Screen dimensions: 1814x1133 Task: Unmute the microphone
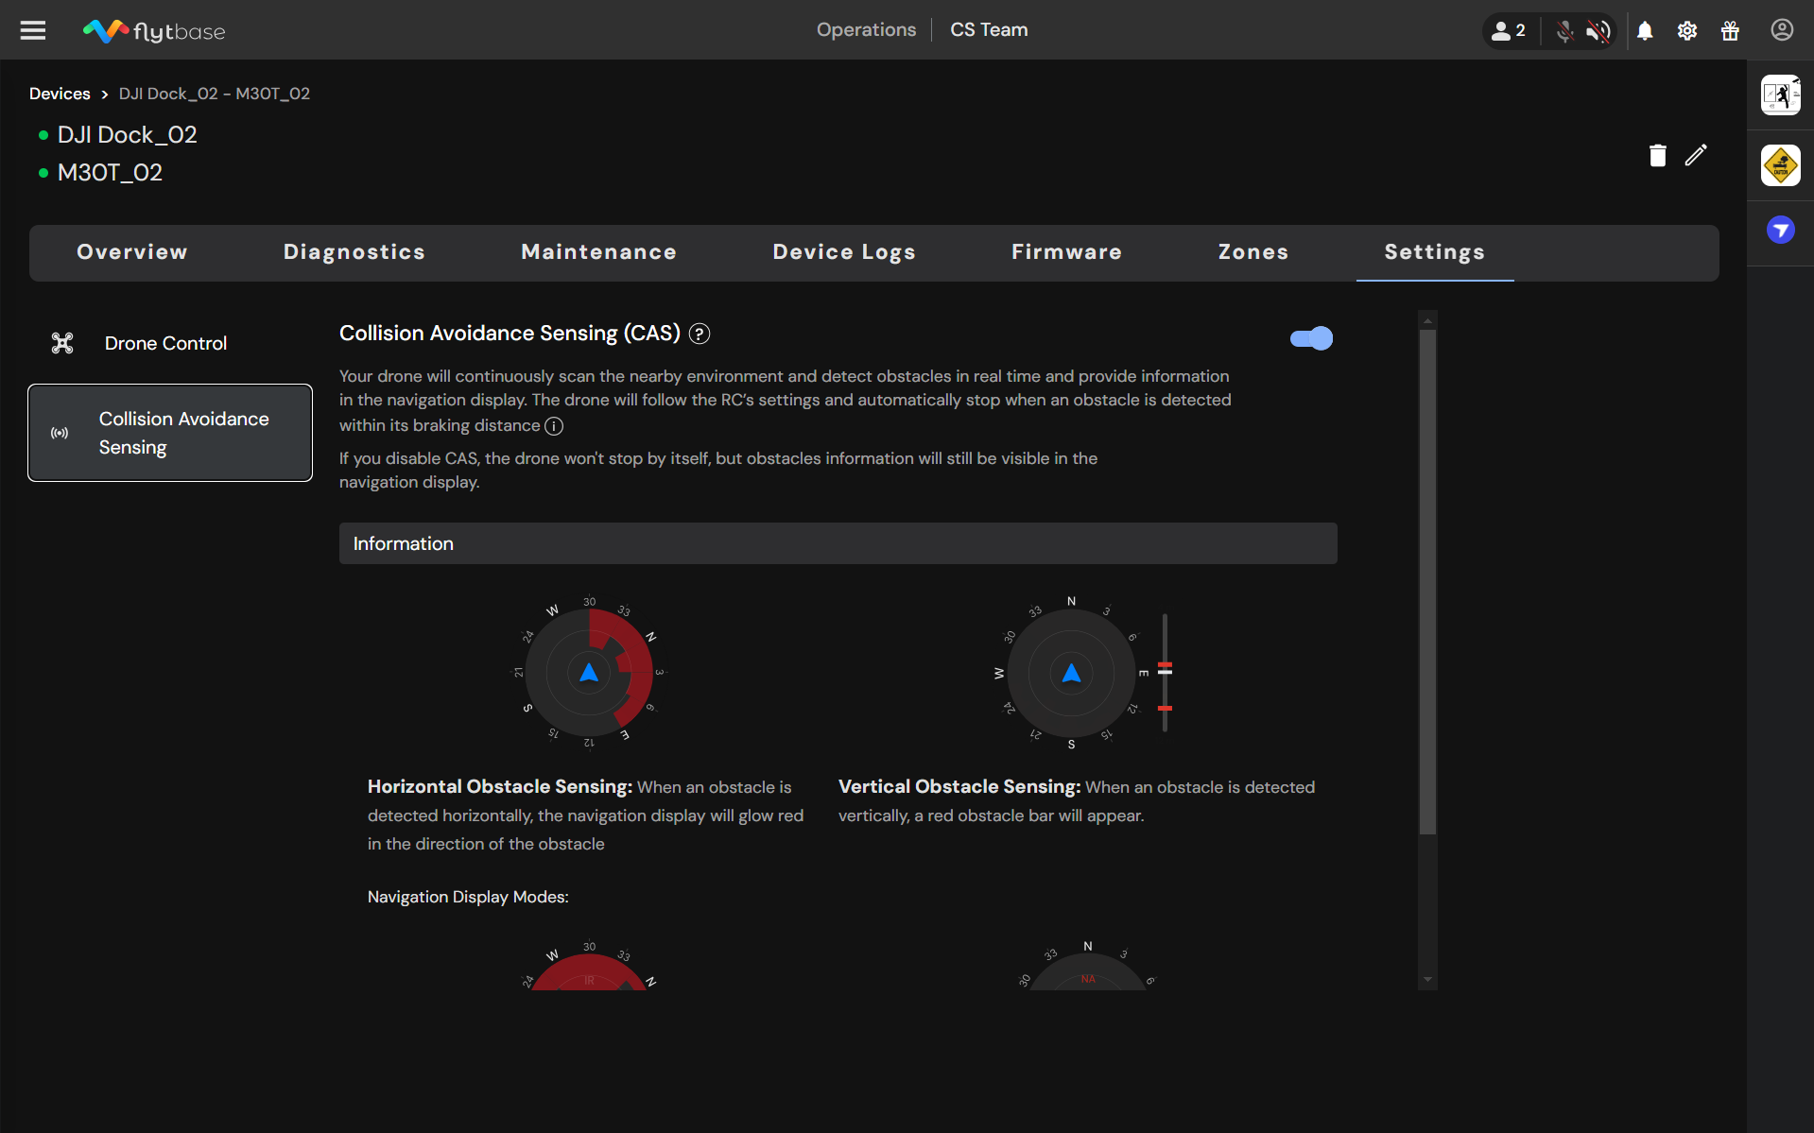tap(1564, 30)
